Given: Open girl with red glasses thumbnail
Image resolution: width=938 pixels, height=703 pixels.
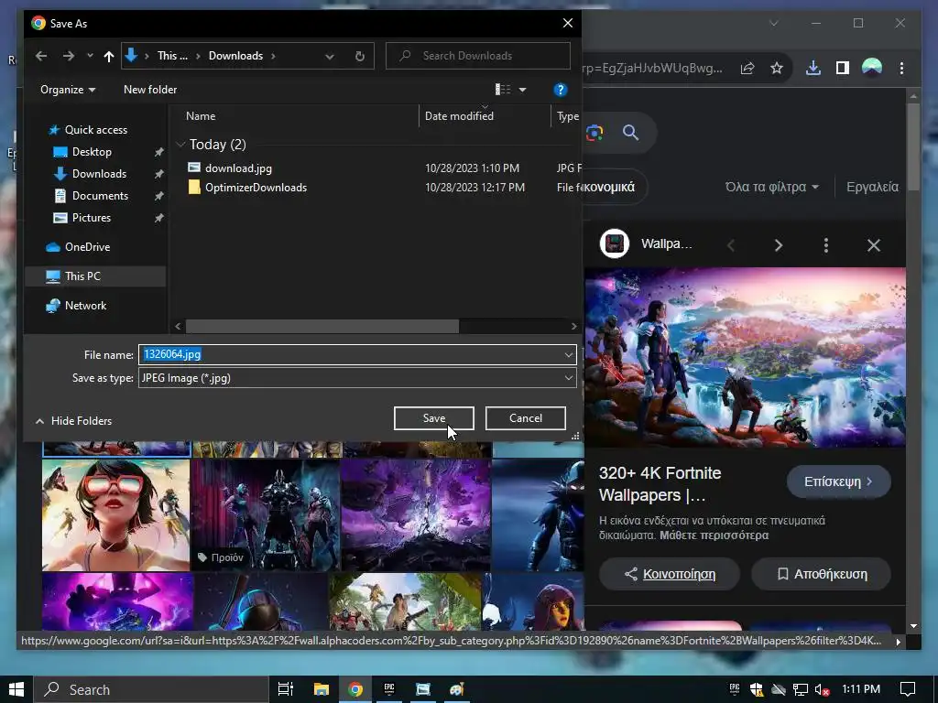Looking at the screenshot, I should pyautogui.click(x=115, y=514).
